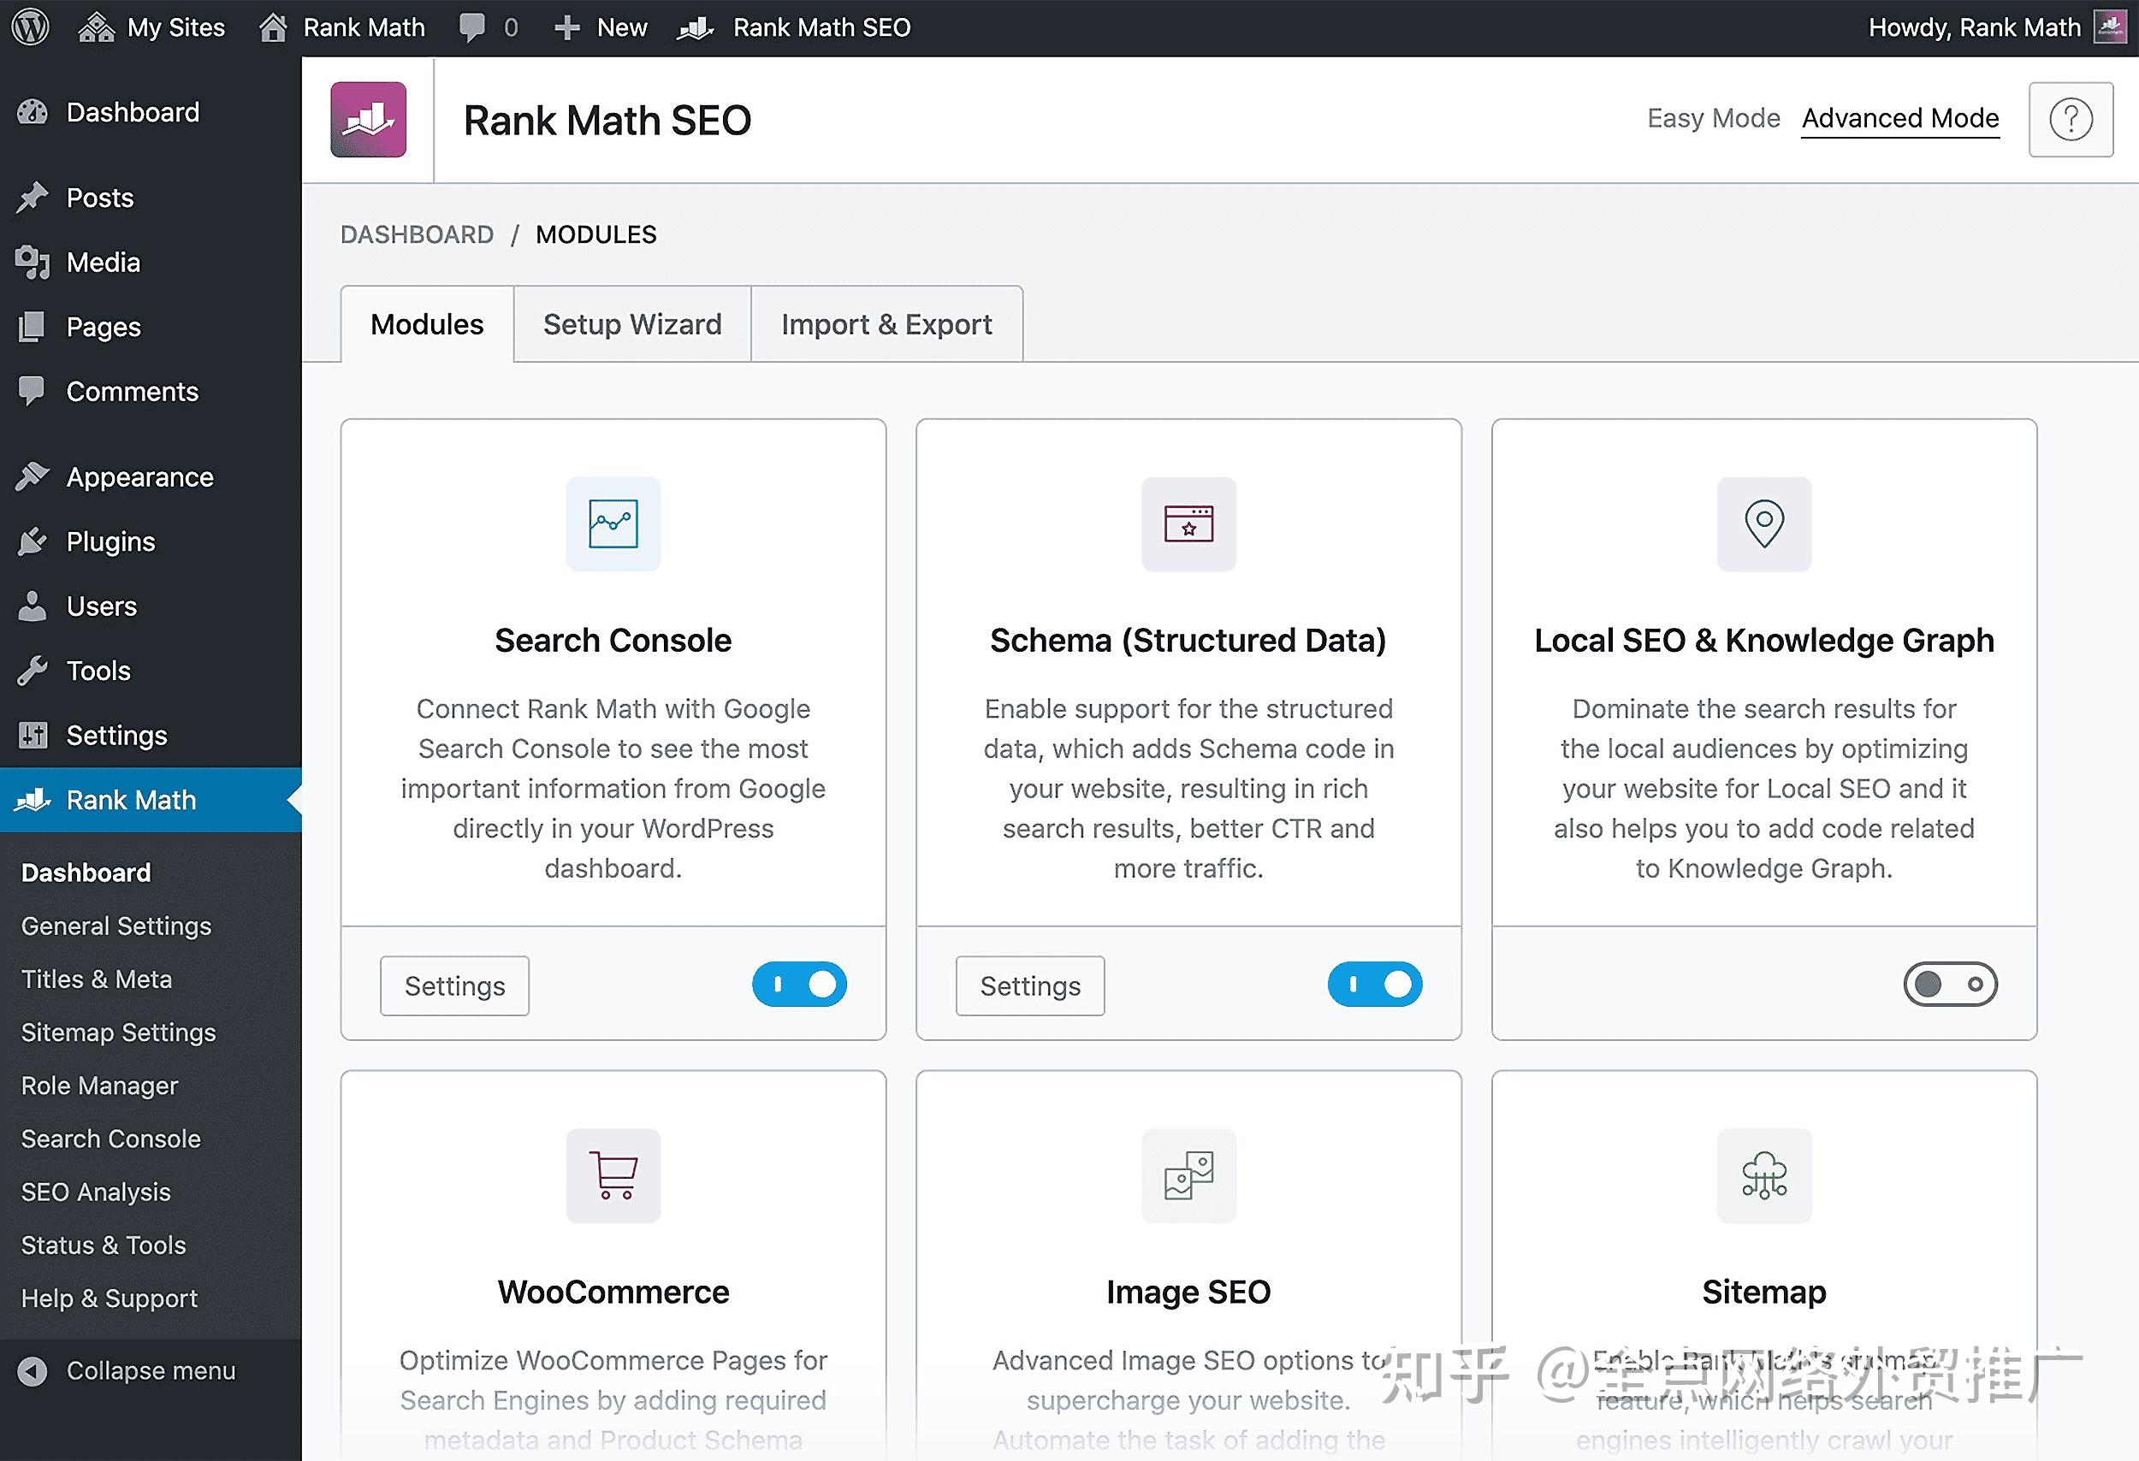Click the Collapse menu arrow icon
2139x1461 pixels.
pyautogui.click(x=33, y=1371)
